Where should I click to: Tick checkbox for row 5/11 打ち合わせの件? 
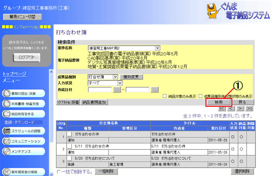69,146
